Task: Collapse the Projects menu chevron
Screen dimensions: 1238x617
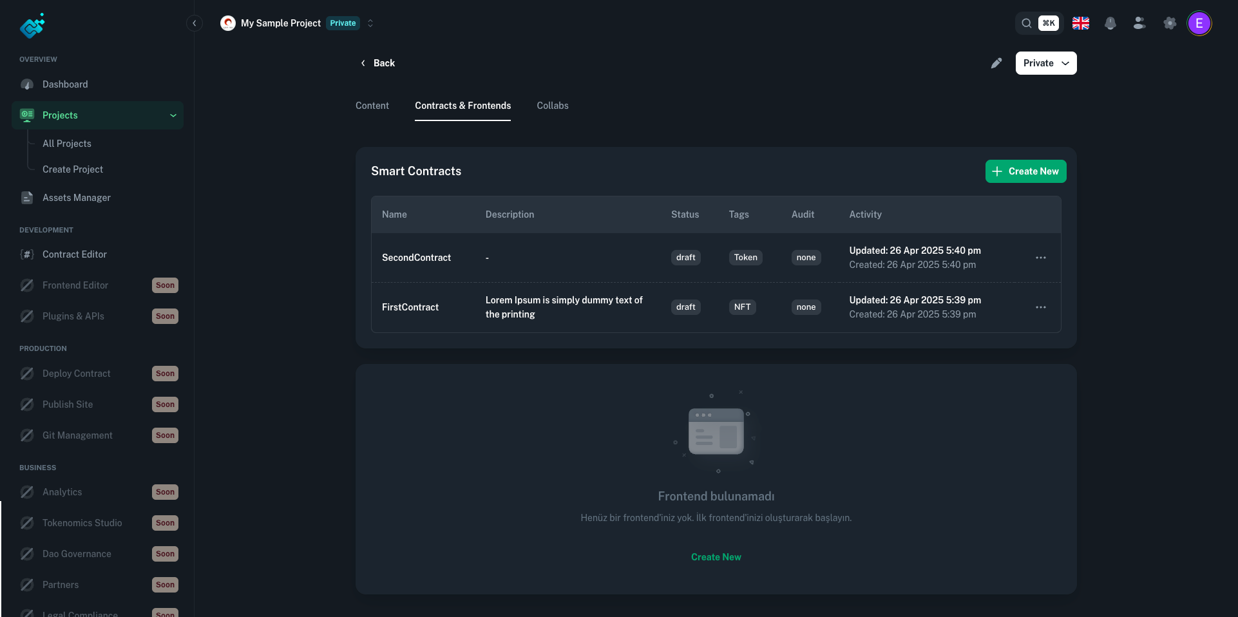Action: (x=173, y=115)
